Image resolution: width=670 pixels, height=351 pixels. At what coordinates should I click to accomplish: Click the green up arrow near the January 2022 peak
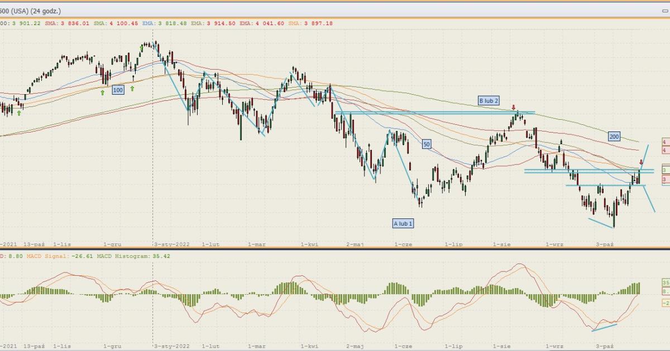tap(141, 49)
